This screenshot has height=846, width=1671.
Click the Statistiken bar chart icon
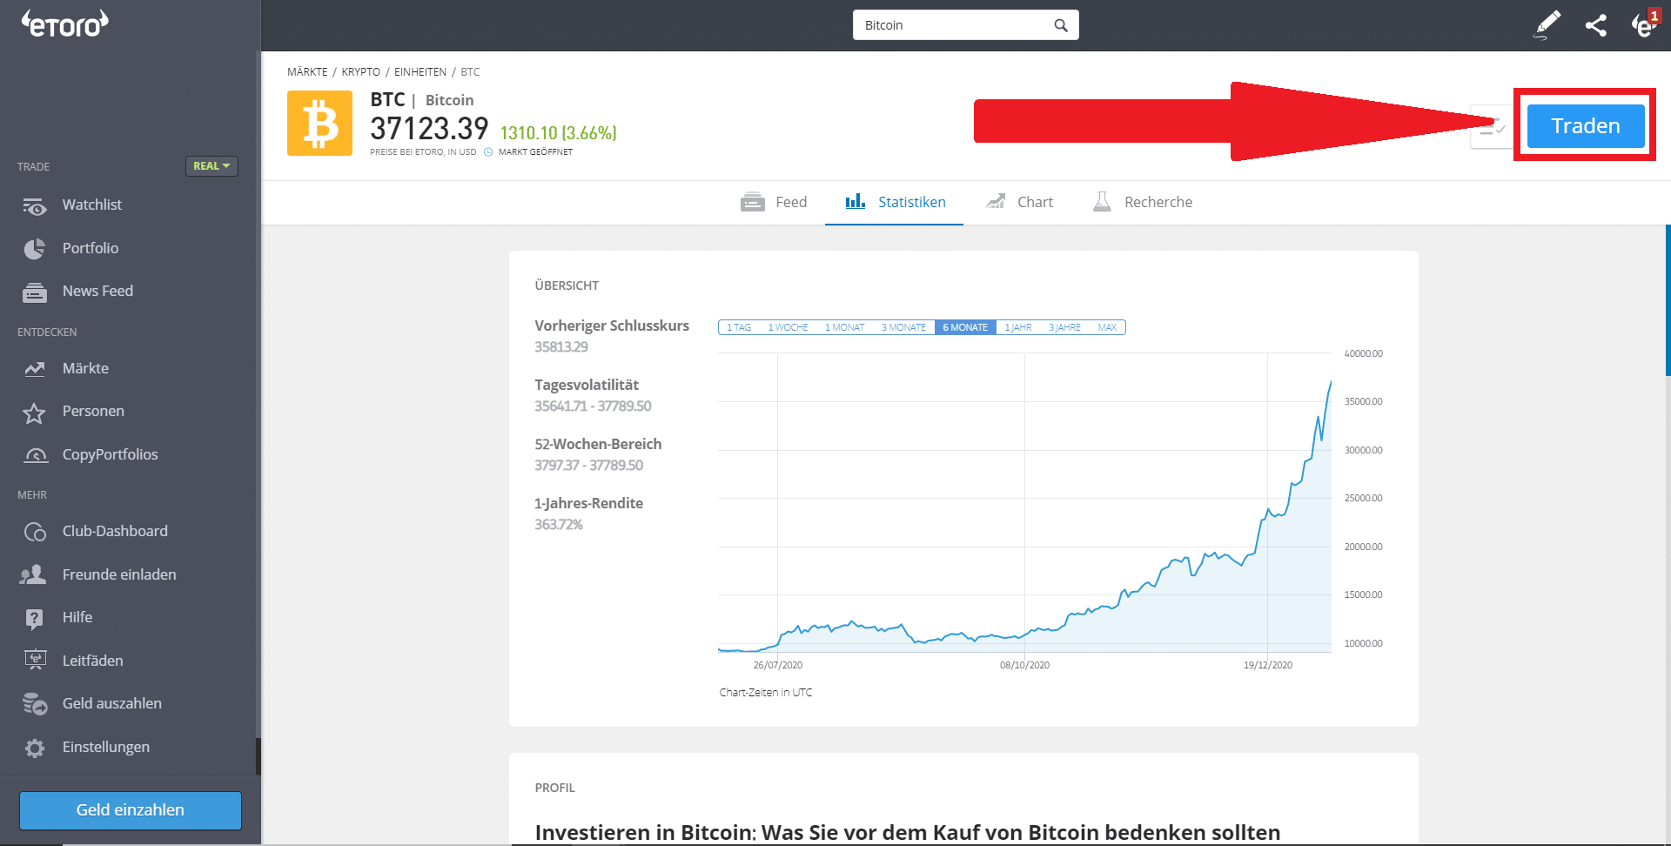point(856,201)
